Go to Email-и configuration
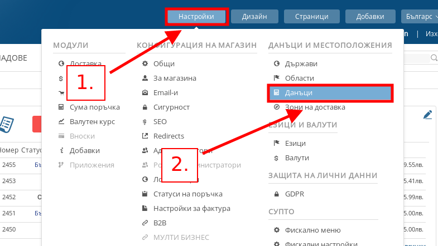Viewport: 438px width, 246px height. pos(166,93)
